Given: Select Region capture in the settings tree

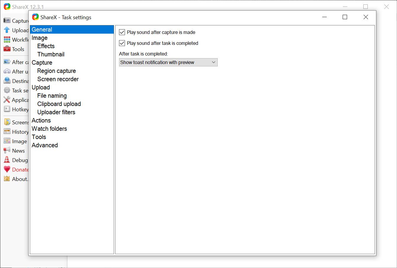Looking at the screenshot, I should (56, 71).
